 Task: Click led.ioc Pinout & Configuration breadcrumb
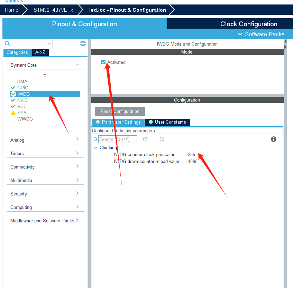[x=128, y=10]
